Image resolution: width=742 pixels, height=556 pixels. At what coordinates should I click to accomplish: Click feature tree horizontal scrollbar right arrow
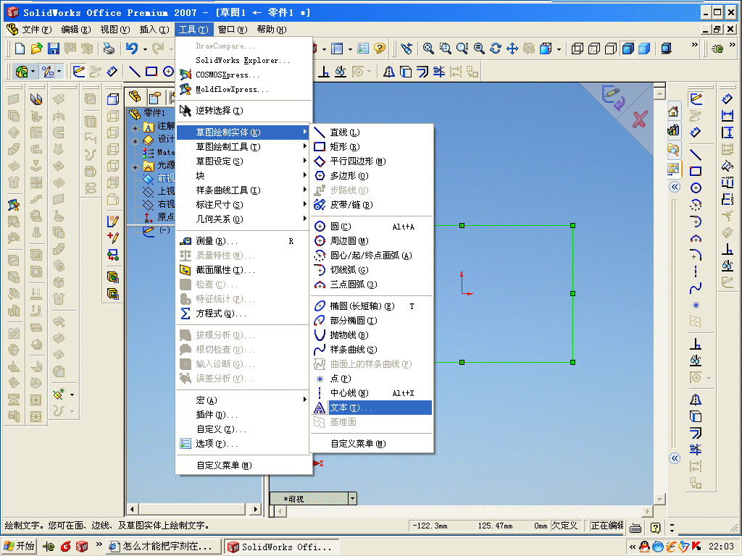[x=256, y=509]
